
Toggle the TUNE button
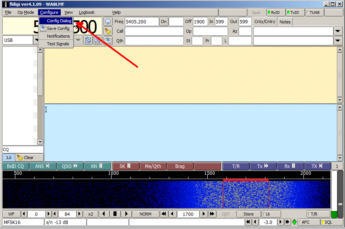coord(315,13)
